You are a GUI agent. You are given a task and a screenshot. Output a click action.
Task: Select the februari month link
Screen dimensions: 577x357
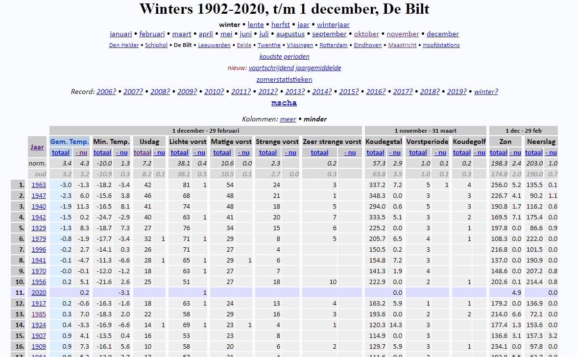[152, 34]
